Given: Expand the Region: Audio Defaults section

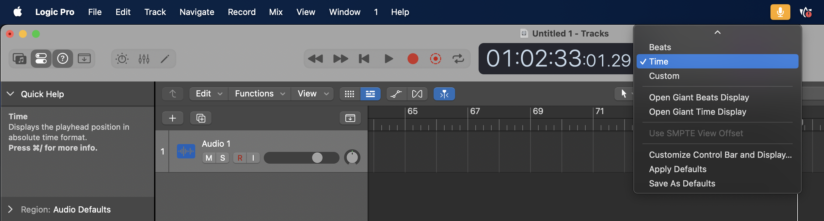Looking at the screenshot, I should [x=10, y=209].
